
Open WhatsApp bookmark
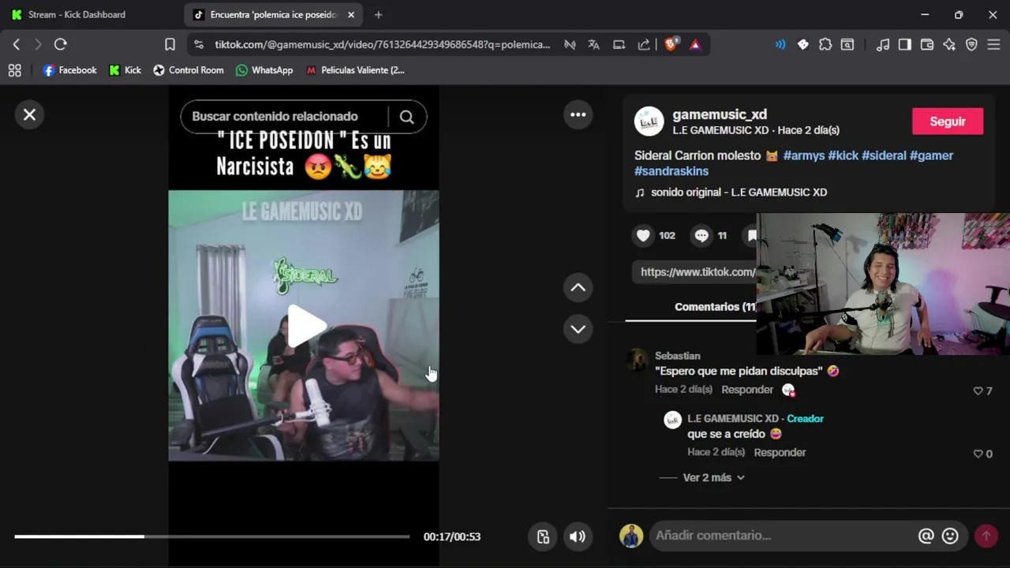pos(264,70)
